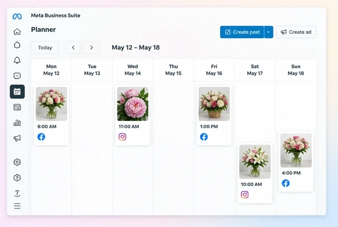Image resolution: width=338 pixels, height=227 pixels.
Task: Click the 1:00 PM time label
Action: 209,126
